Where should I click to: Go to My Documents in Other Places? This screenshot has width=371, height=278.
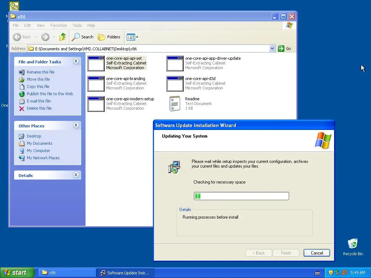tap(39, 143)
